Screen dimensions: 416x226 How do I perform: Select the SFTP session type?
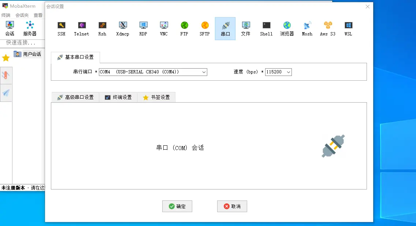click(204, 28)
